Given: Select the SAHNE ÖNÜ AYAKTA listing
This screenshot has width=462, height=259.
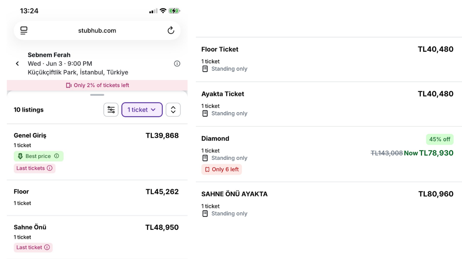Looking at the screenshot, I should pyautogui.click(x=329, y=204).
